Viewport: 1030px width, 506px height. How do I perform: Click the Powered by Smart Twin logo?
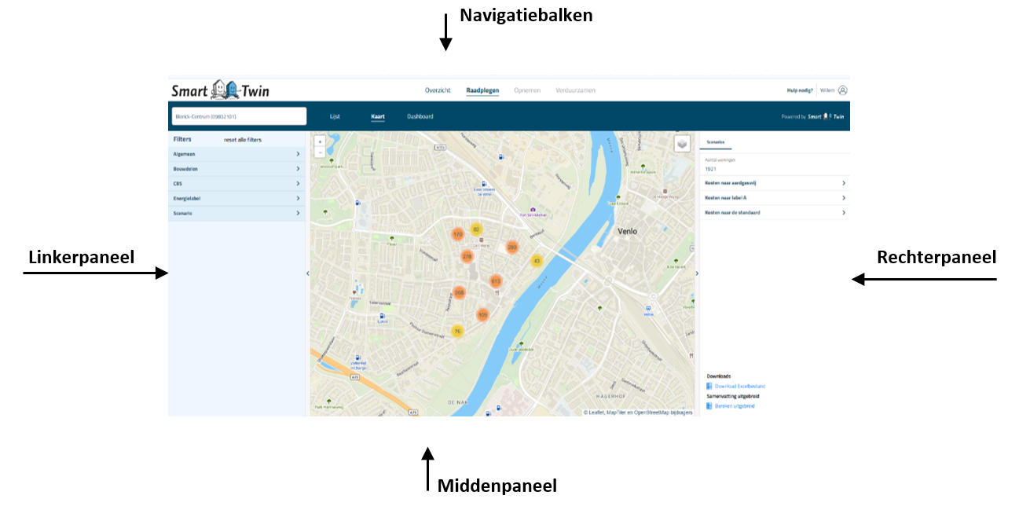click(822, 115)
